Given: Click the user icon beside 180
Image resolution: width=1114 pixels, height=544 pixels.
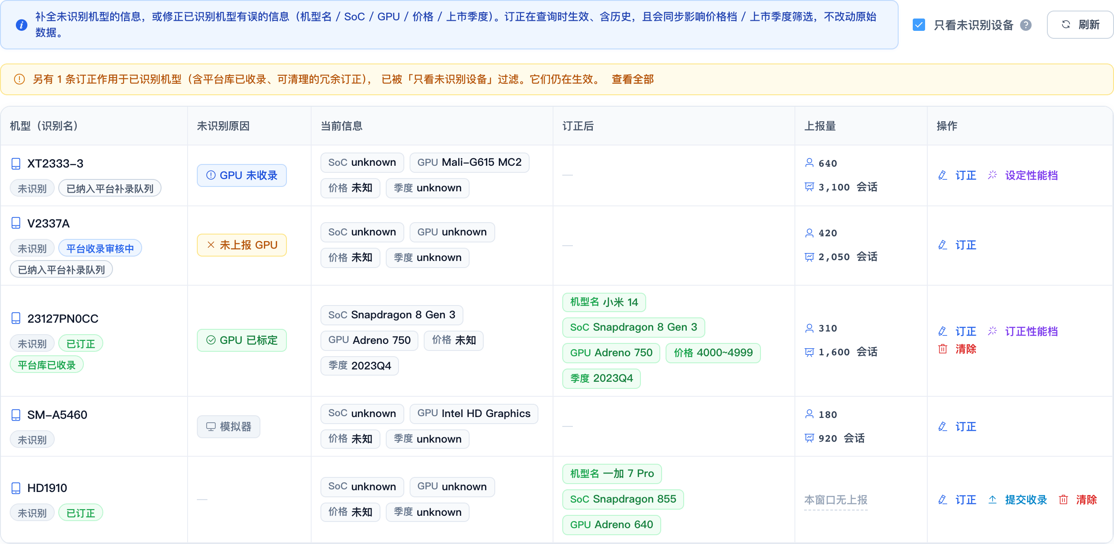Looking at the screenshot, I should 809,414.
